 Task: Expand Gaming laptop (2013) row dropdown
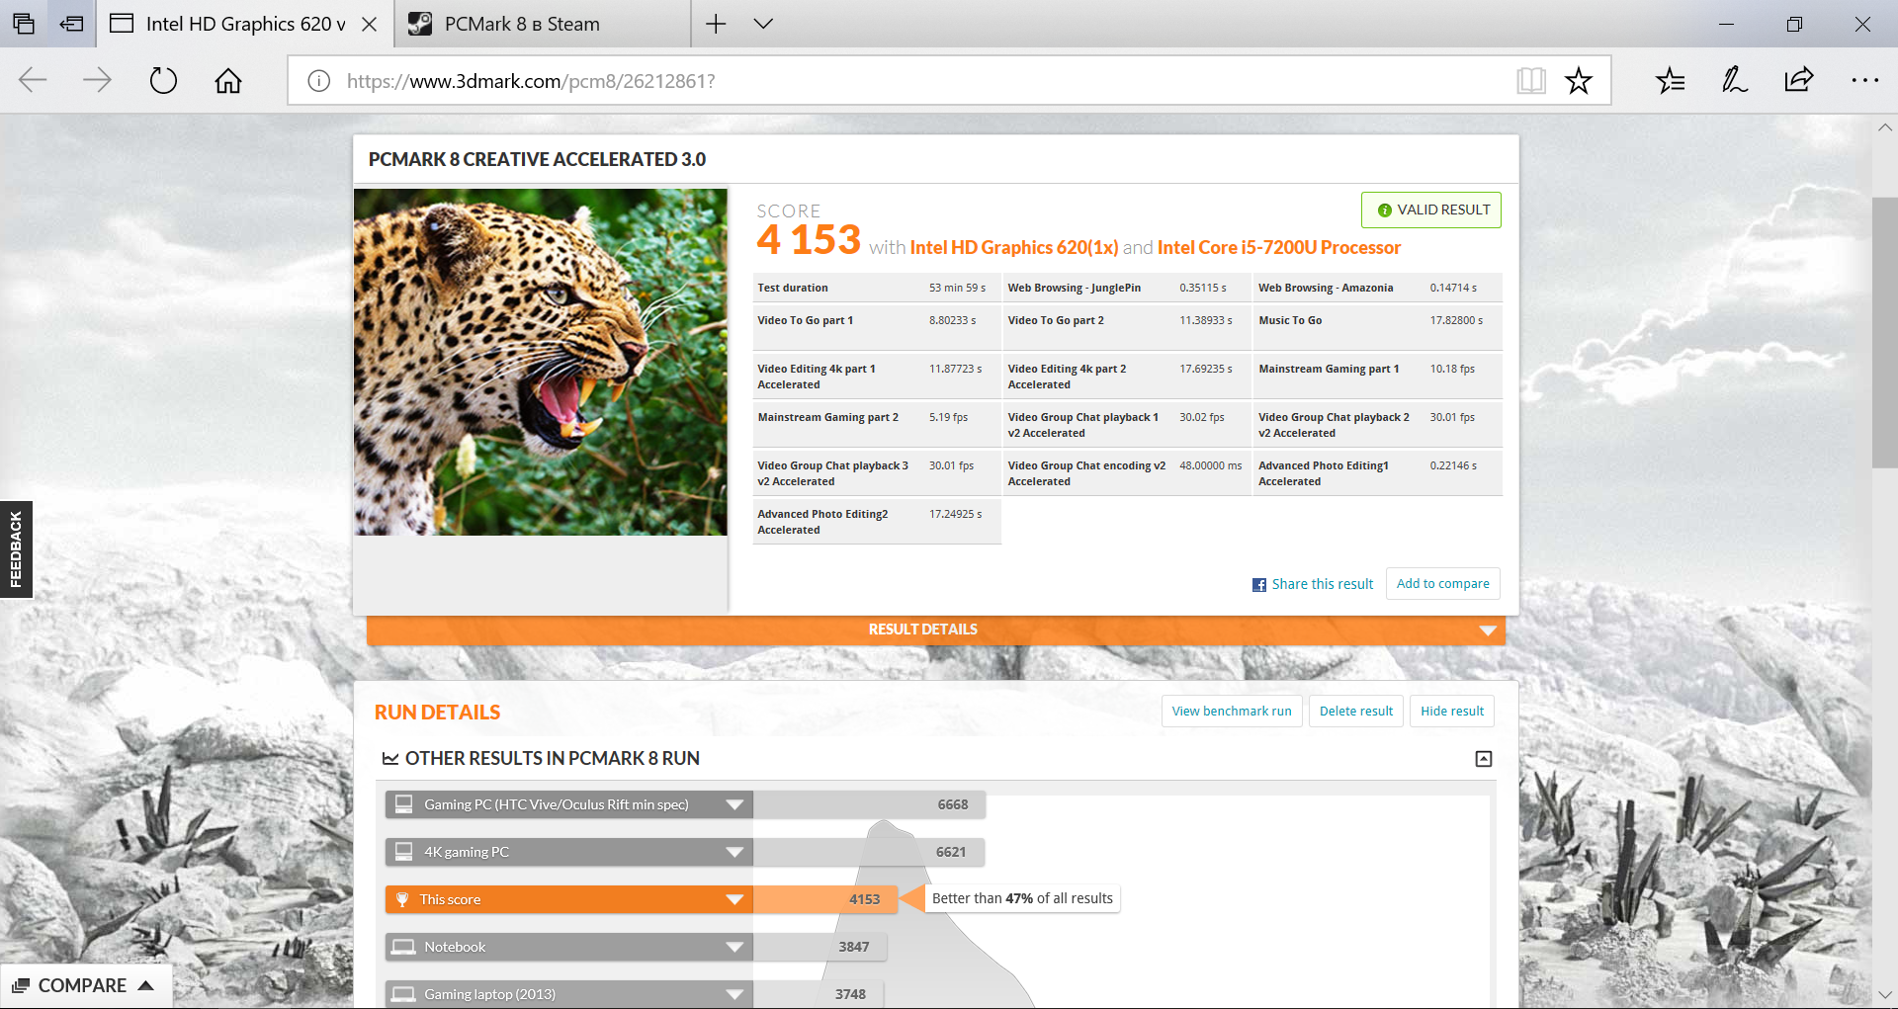(734, 994)
